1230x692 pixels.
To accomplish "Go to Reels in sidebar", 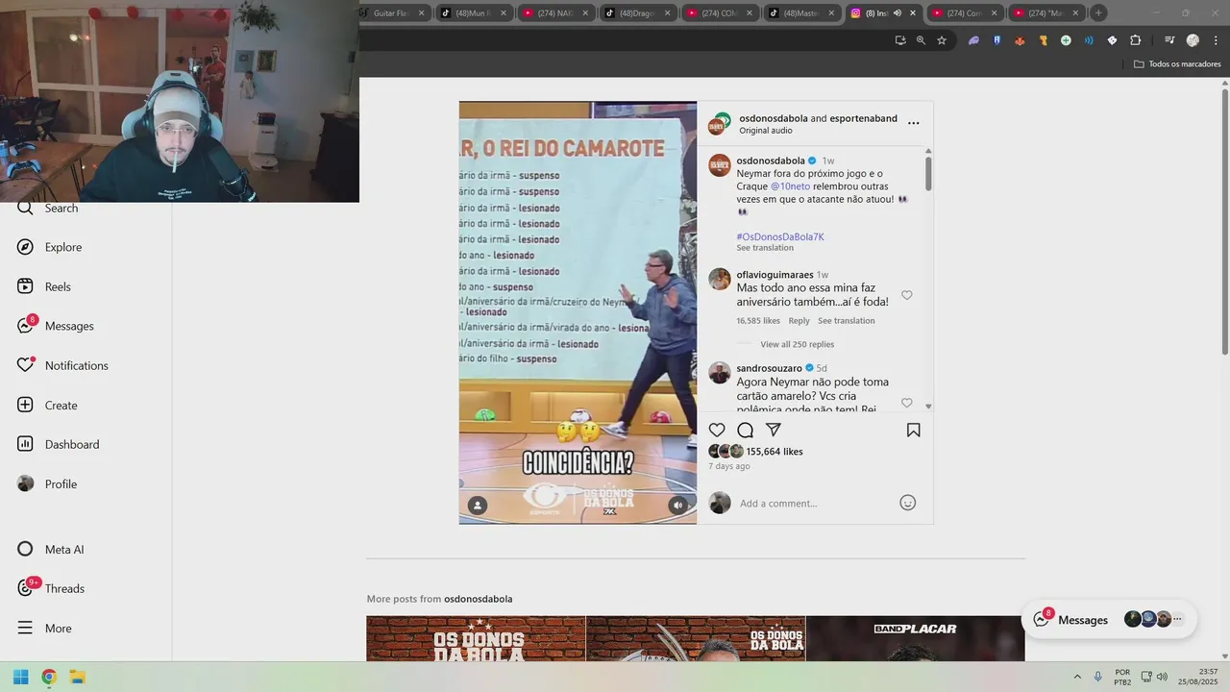I will pyautogui.click(x=44, y=286).
